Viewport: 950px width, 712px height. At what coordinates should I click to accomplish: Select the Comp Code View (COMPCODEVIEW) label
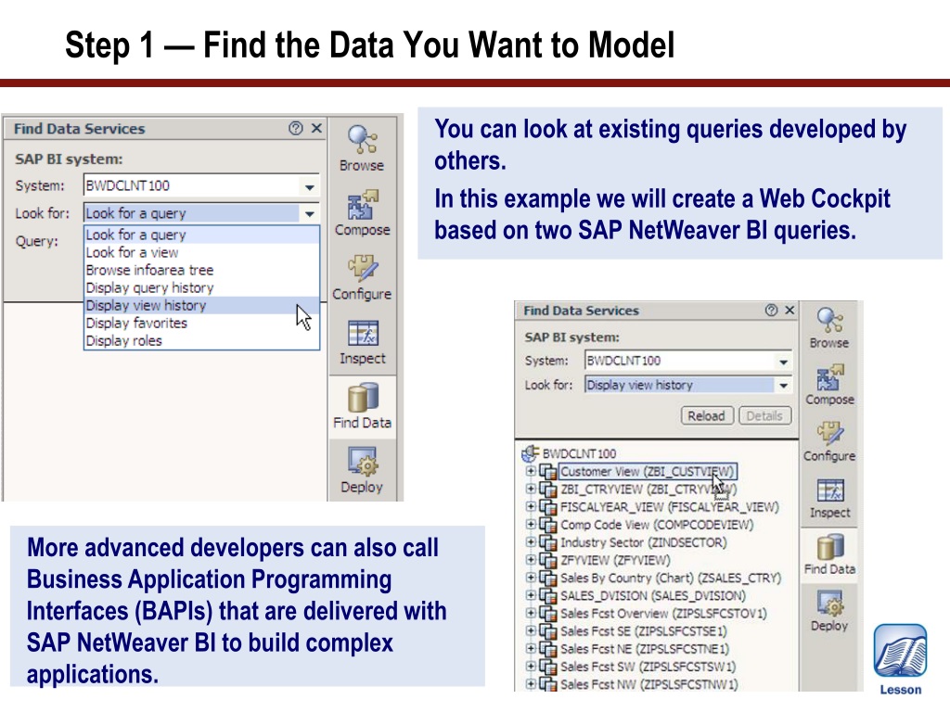pos(657,525)
